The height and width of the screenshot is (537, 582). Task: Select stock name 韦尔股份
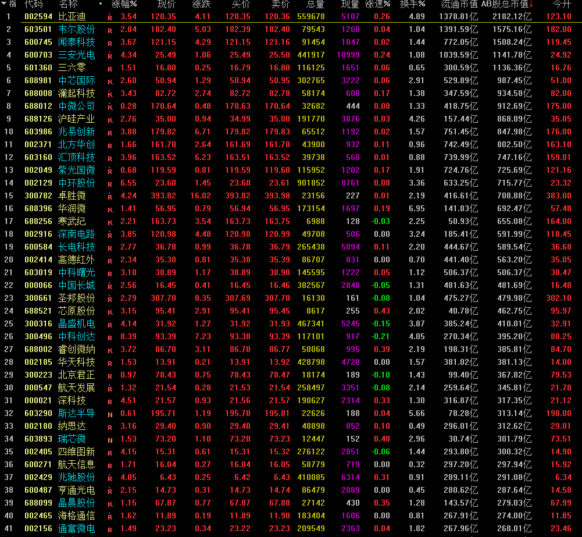77,29
